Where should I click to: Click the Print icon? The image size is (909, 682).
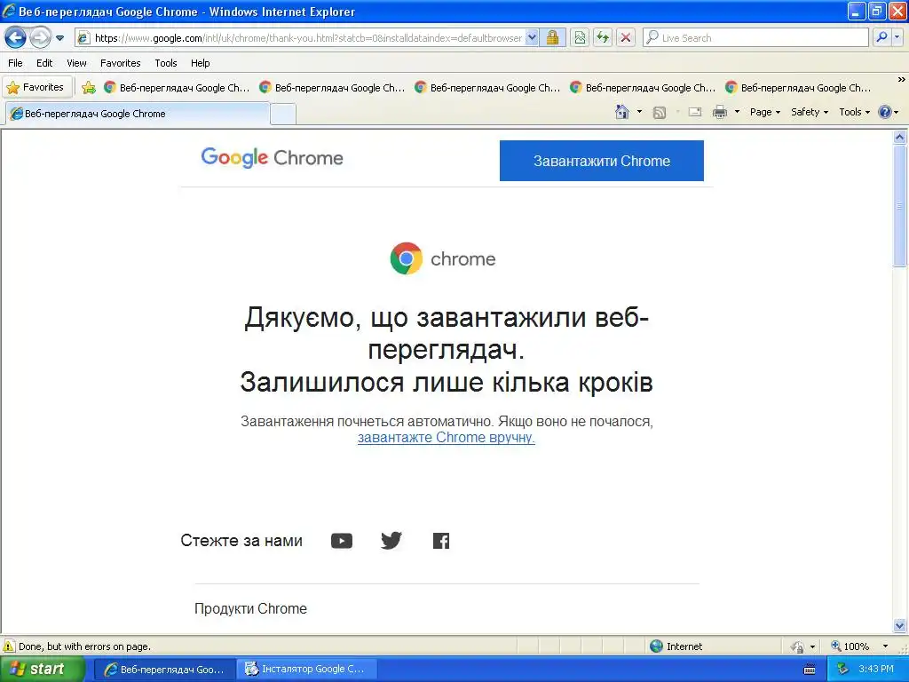(x=720, y=112)
